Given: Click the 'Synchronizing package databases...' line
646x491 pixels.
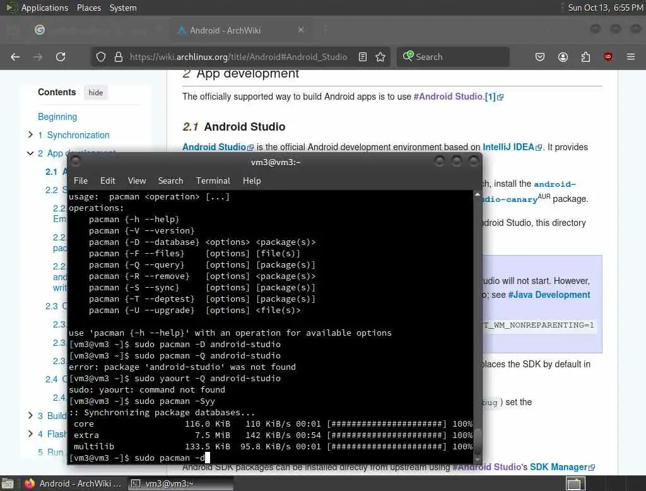Looking at the screenshot, I should pos(161,412).
